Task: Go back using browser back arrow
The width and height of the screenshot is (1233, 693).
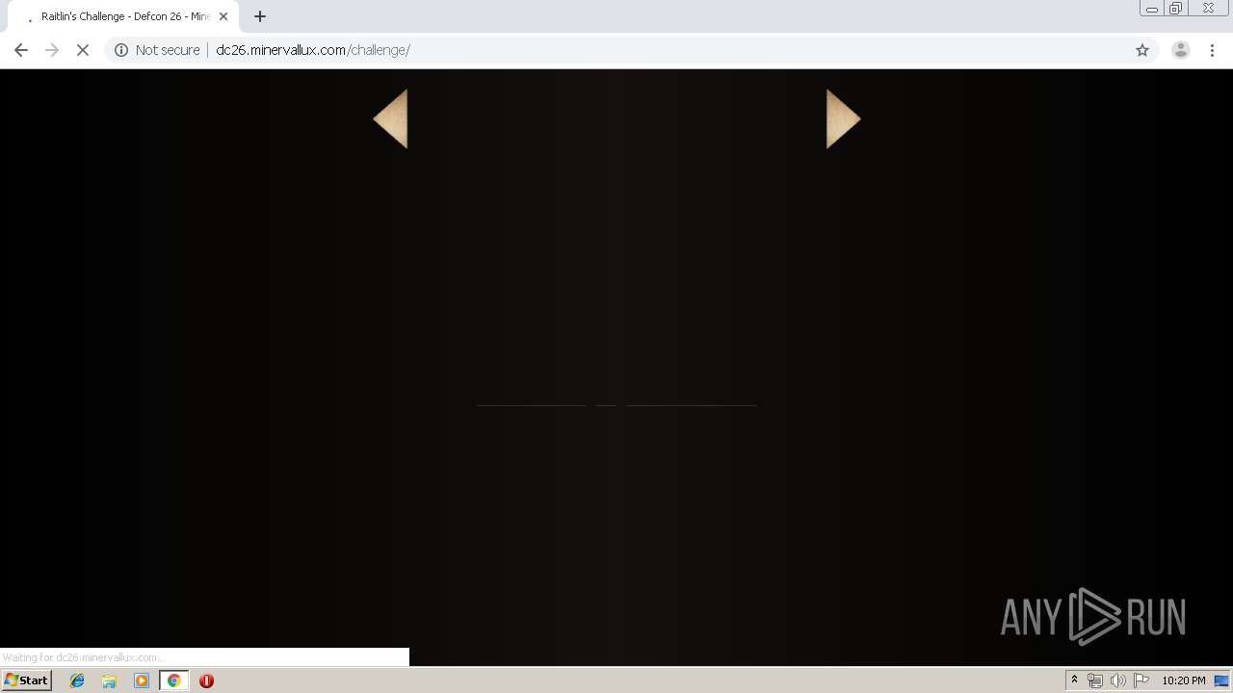Action: 21,50
